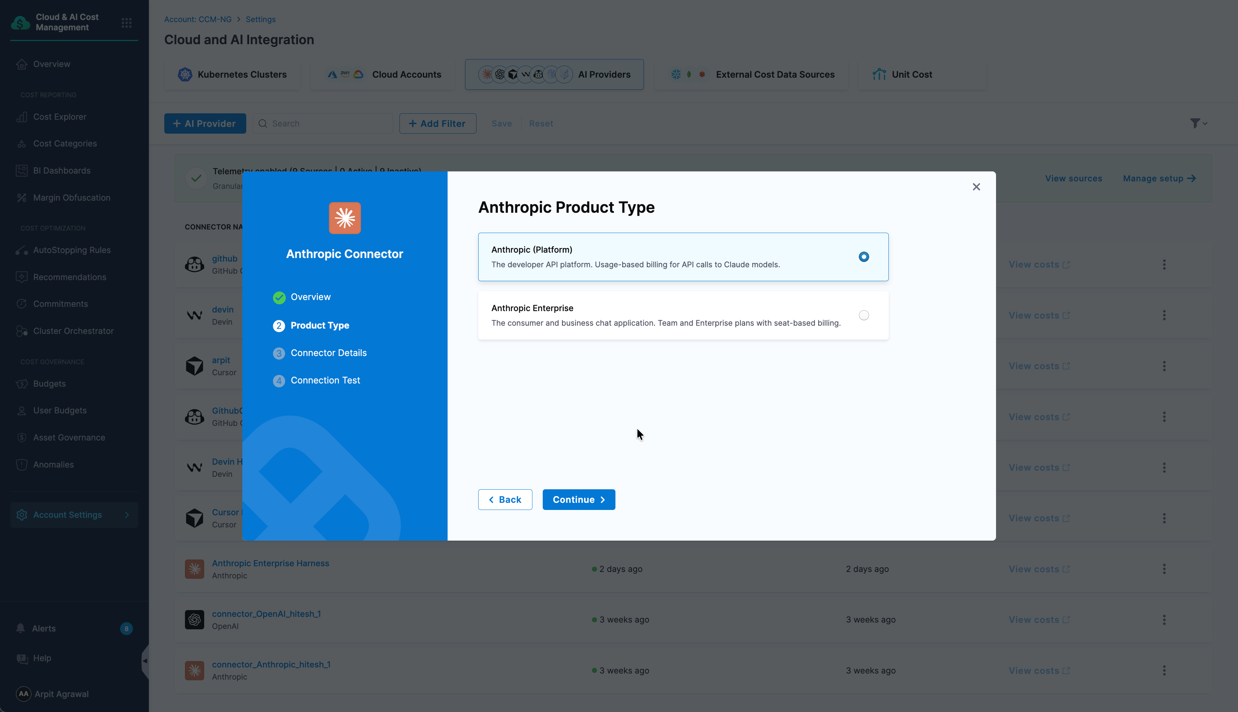This screenshot has height=712, width=1238.
Task: Open more options for the github row
Action: [1164, 264]
